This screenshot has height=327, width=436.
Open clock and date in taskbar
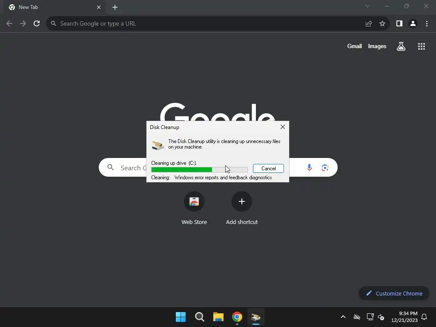click(404, 317)
